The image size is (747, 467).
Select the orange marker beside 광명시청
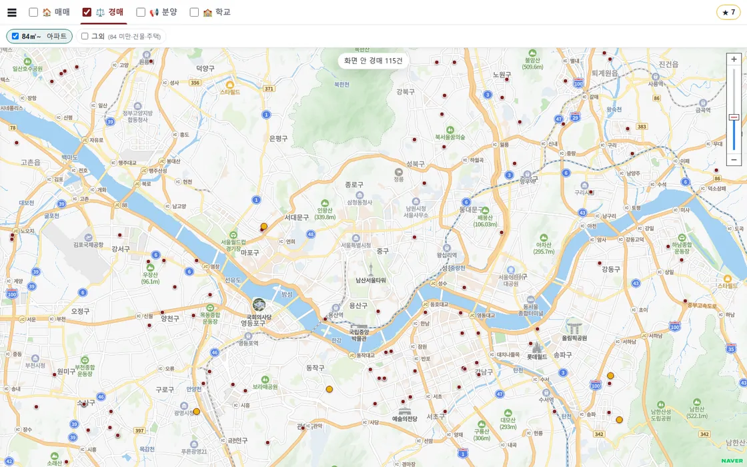pos(196,411)
